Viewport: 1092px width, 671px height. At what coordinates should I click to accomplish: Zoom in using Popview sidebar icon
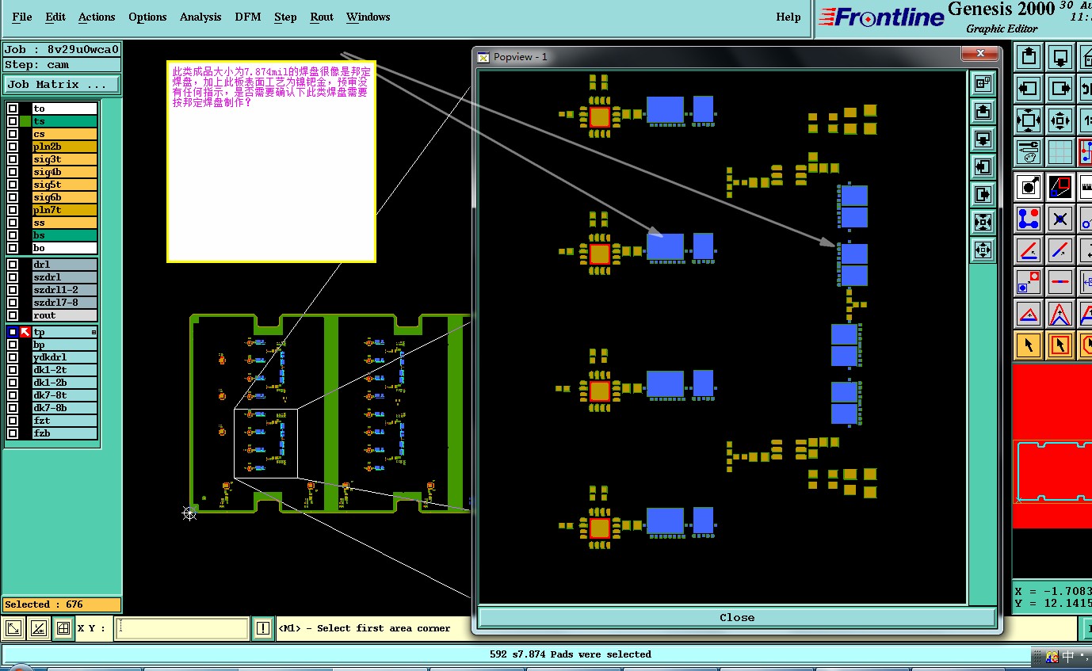pos(983,222)
